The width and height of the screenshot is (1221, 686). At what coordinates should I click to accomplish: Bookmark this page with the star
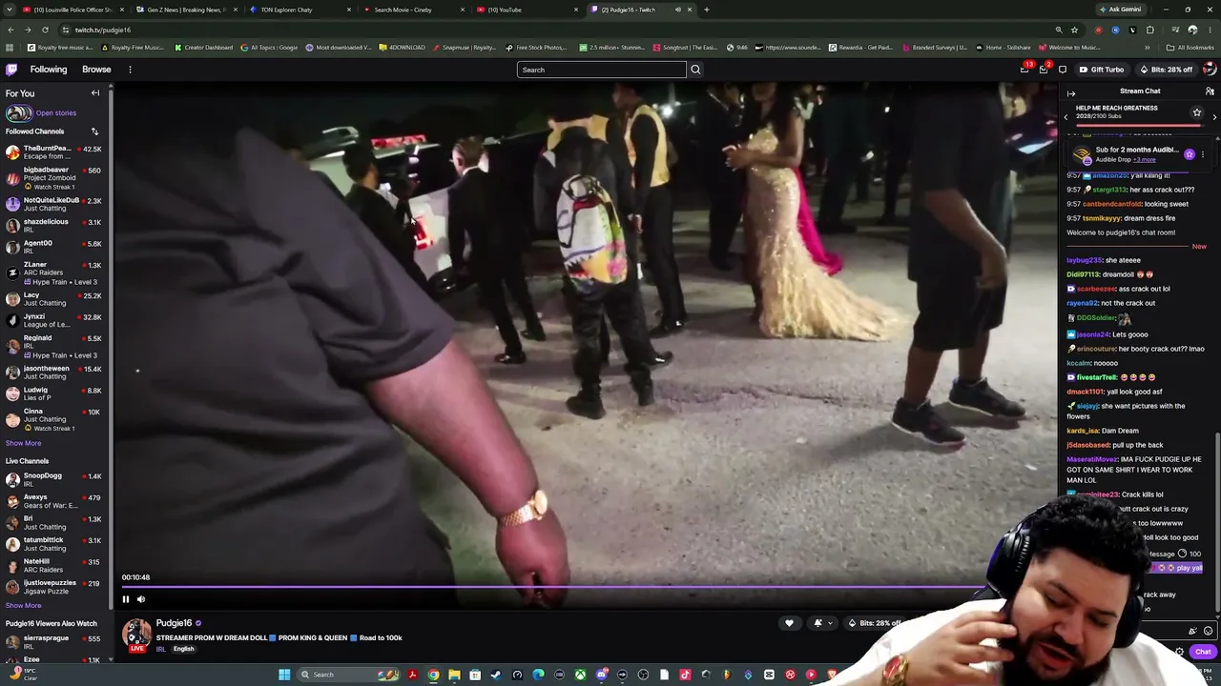point(1074,30)
